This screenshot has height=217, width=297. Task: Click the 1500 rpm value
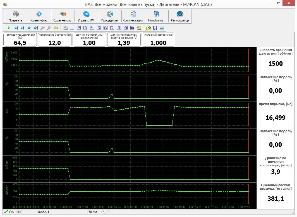pyautogui.click(x=276, y=64)
